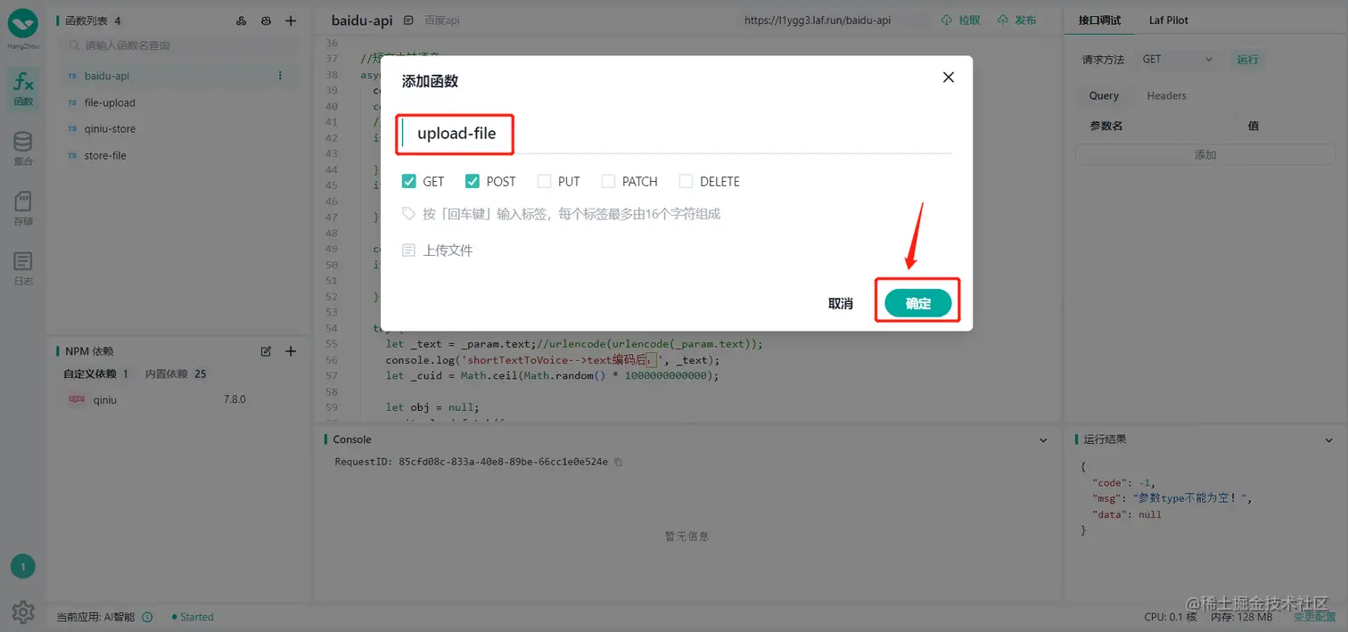This screenshot has width=1348, height=632.
Task: Show the 自定义依赖 tab
Action: [96, 373]
